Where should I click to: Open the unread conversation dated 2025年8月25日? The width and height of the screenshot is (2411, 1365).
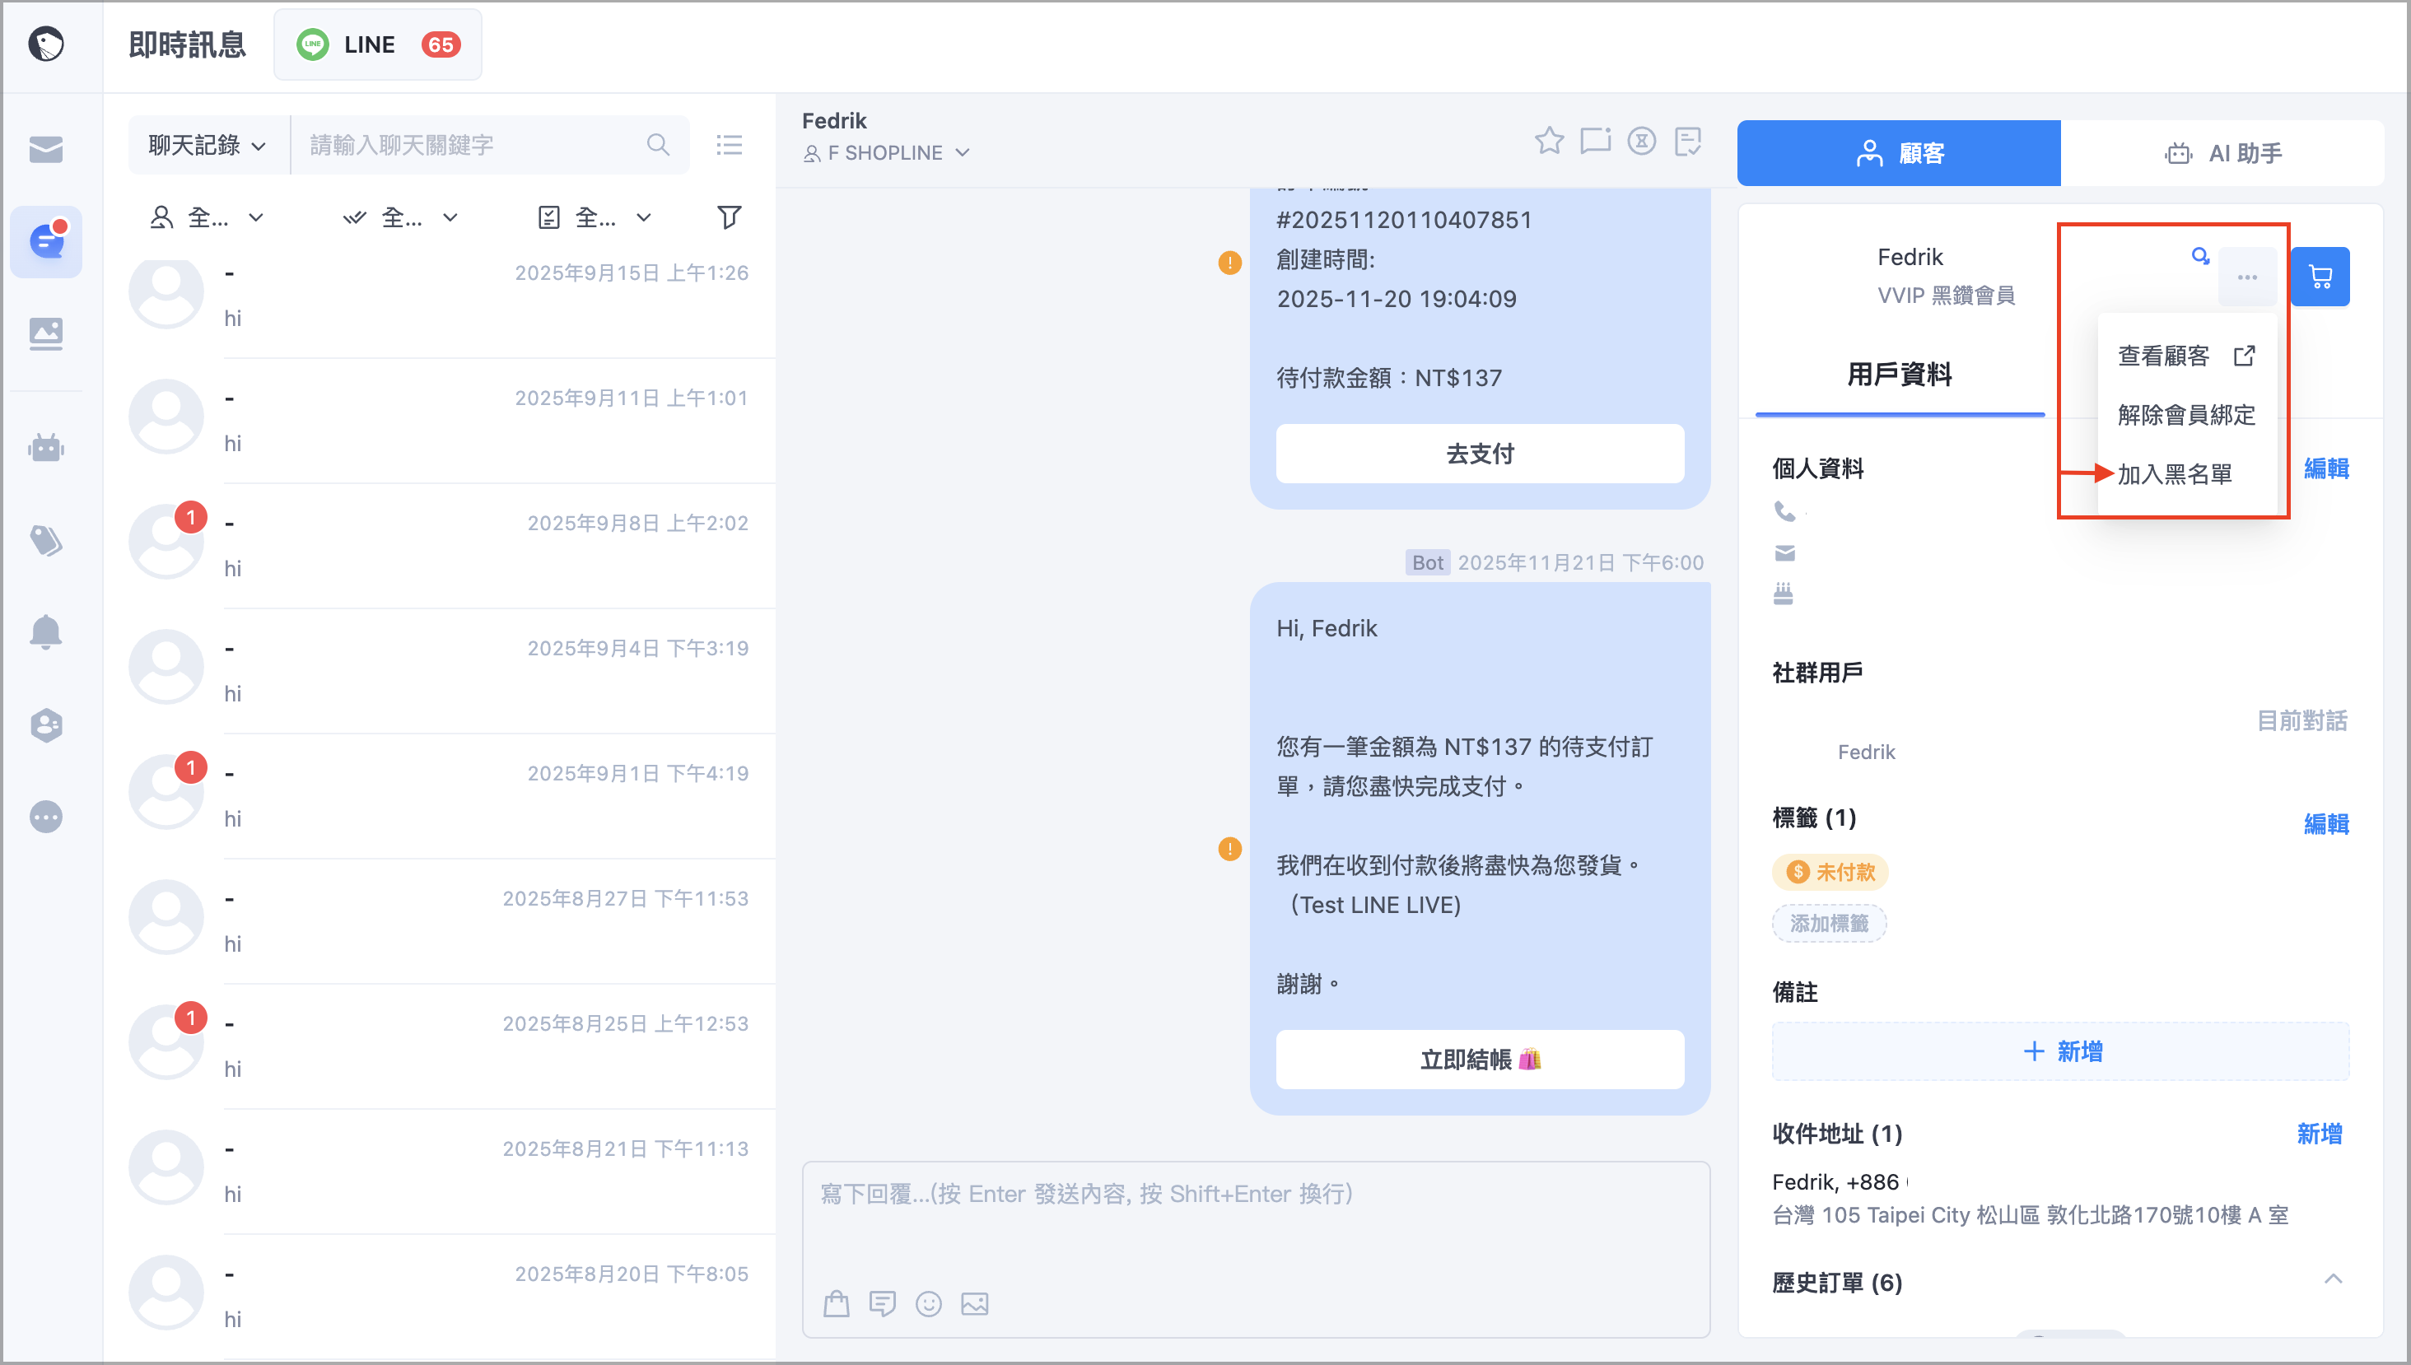click(x=441, y=1046)
